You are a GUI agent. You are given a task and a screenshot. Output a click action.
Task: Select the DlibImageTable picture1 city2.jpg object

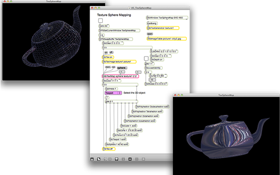click(167, 39)
